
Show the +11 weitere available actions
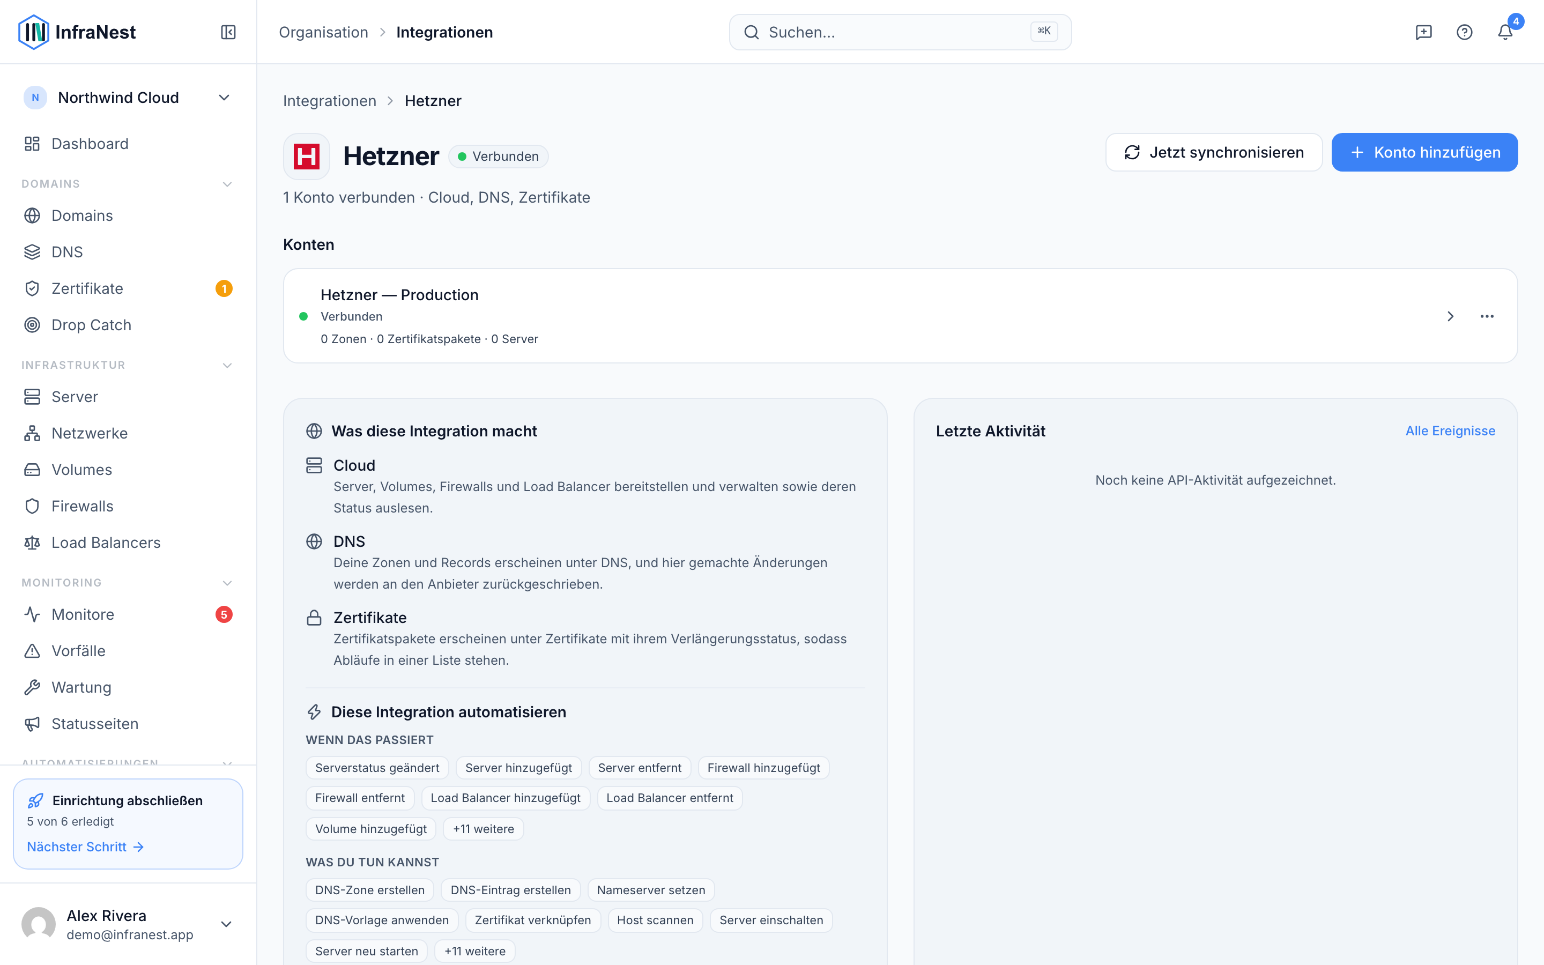tap(474, 951)
